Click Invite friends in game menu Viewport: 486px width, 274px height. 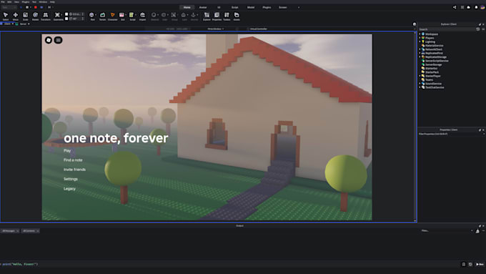coord(74,170)
